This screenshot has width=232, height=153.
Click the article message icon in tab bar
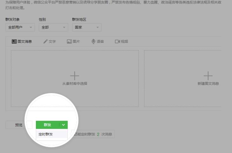pos(14,41)
